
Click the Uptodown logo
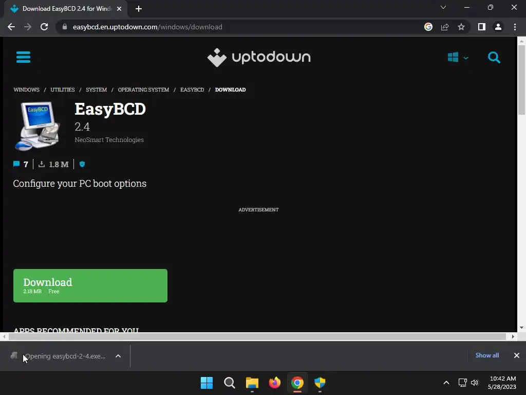point(259,57)
